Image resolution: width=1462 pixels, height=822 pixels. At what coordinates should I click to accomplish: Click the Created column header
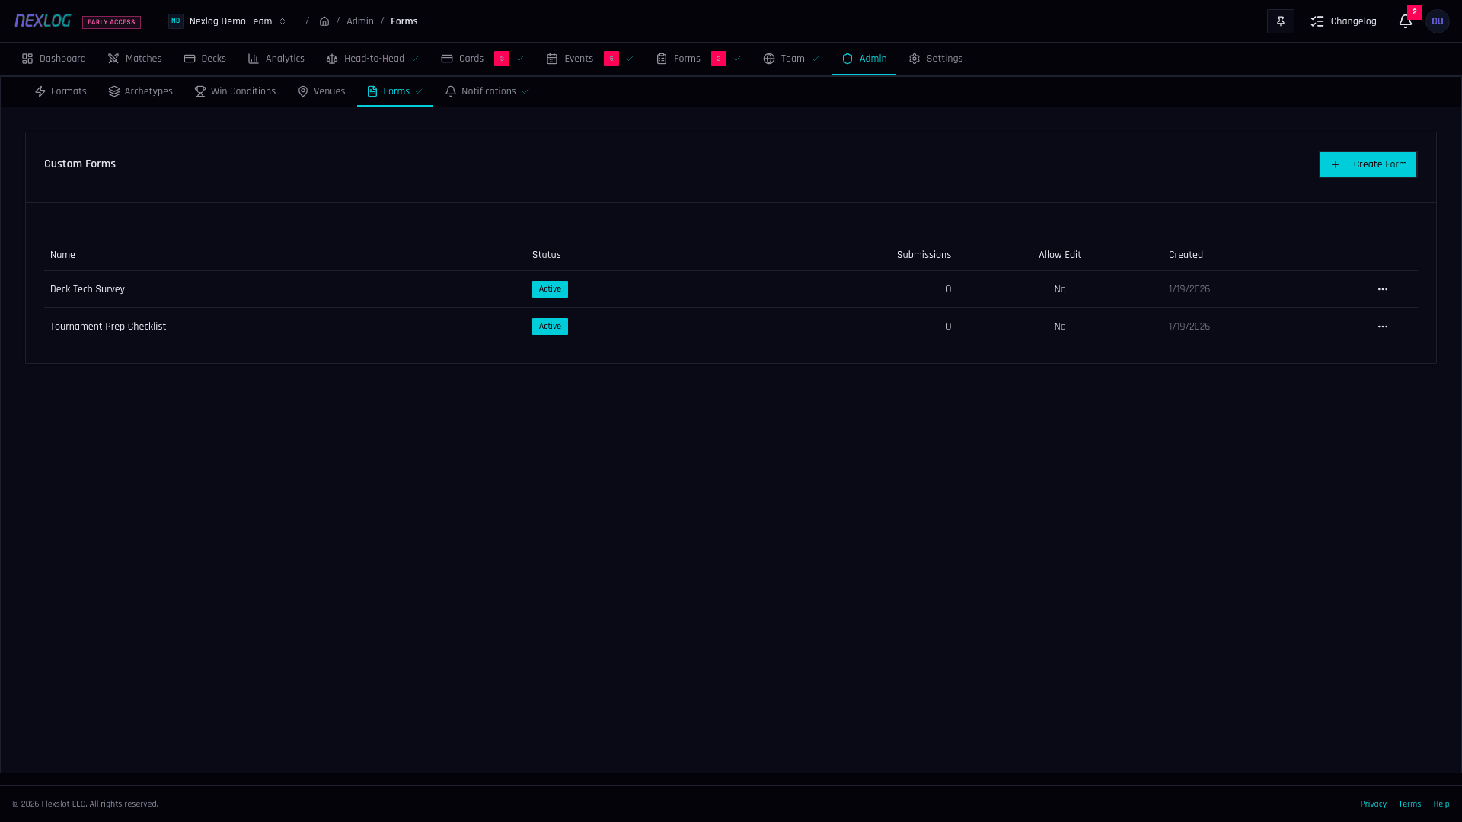pyautogui.click(x=1186, y=255)
